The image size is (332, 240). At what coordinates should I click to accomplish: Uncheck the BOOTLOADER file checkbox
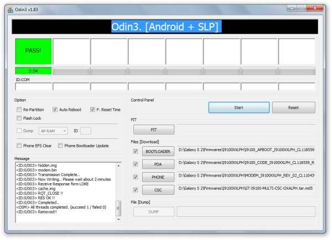point(136,151)
